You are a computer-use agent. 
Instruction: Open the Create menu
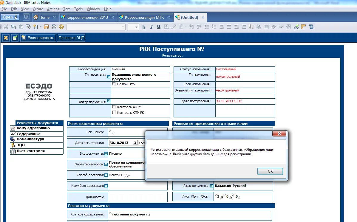coord(38,9)
